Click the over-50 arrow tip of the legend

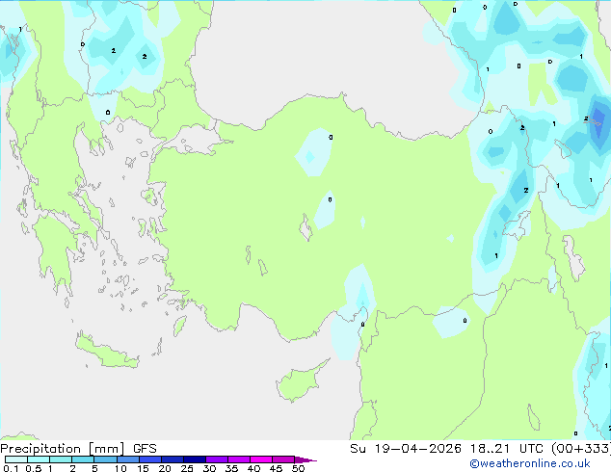click(x=305, y=459)
